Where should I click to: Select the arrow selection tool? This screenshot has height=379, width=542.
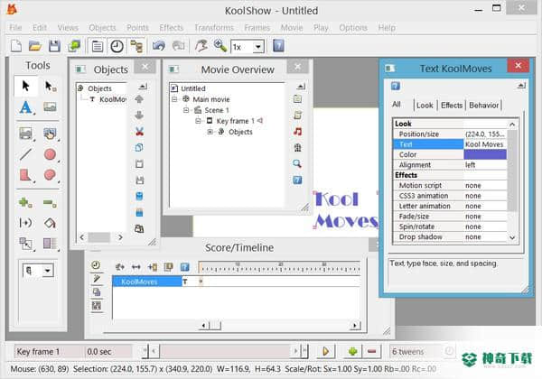tap(25, 86)
